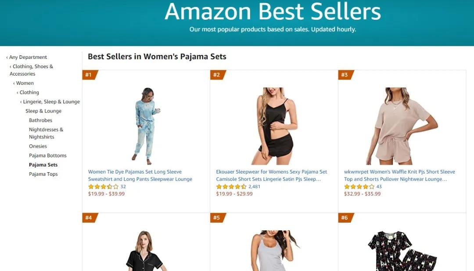Click the #4 rank badge
The image size is (474, 271).
[89, 218]
